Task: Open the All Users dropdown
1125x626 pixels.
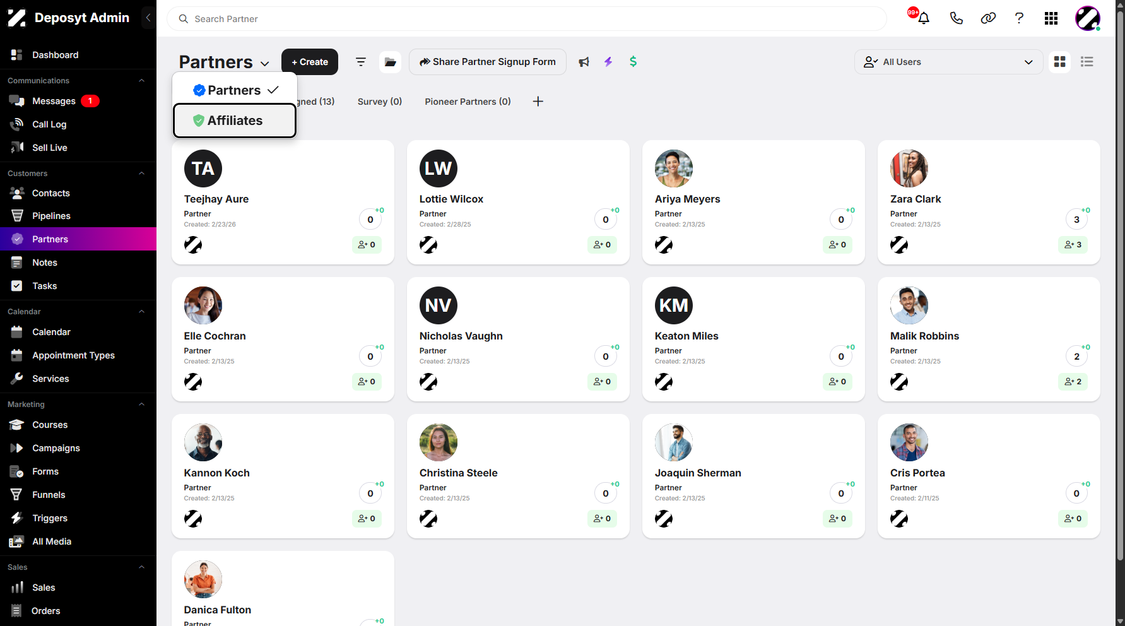Action: pyautogui.click(x=948, y=62)
